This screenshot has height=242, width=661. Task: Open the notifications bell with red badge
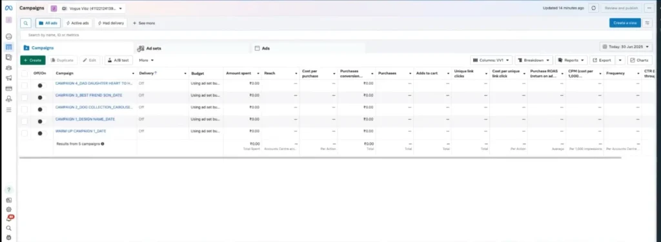click(9, 218)
